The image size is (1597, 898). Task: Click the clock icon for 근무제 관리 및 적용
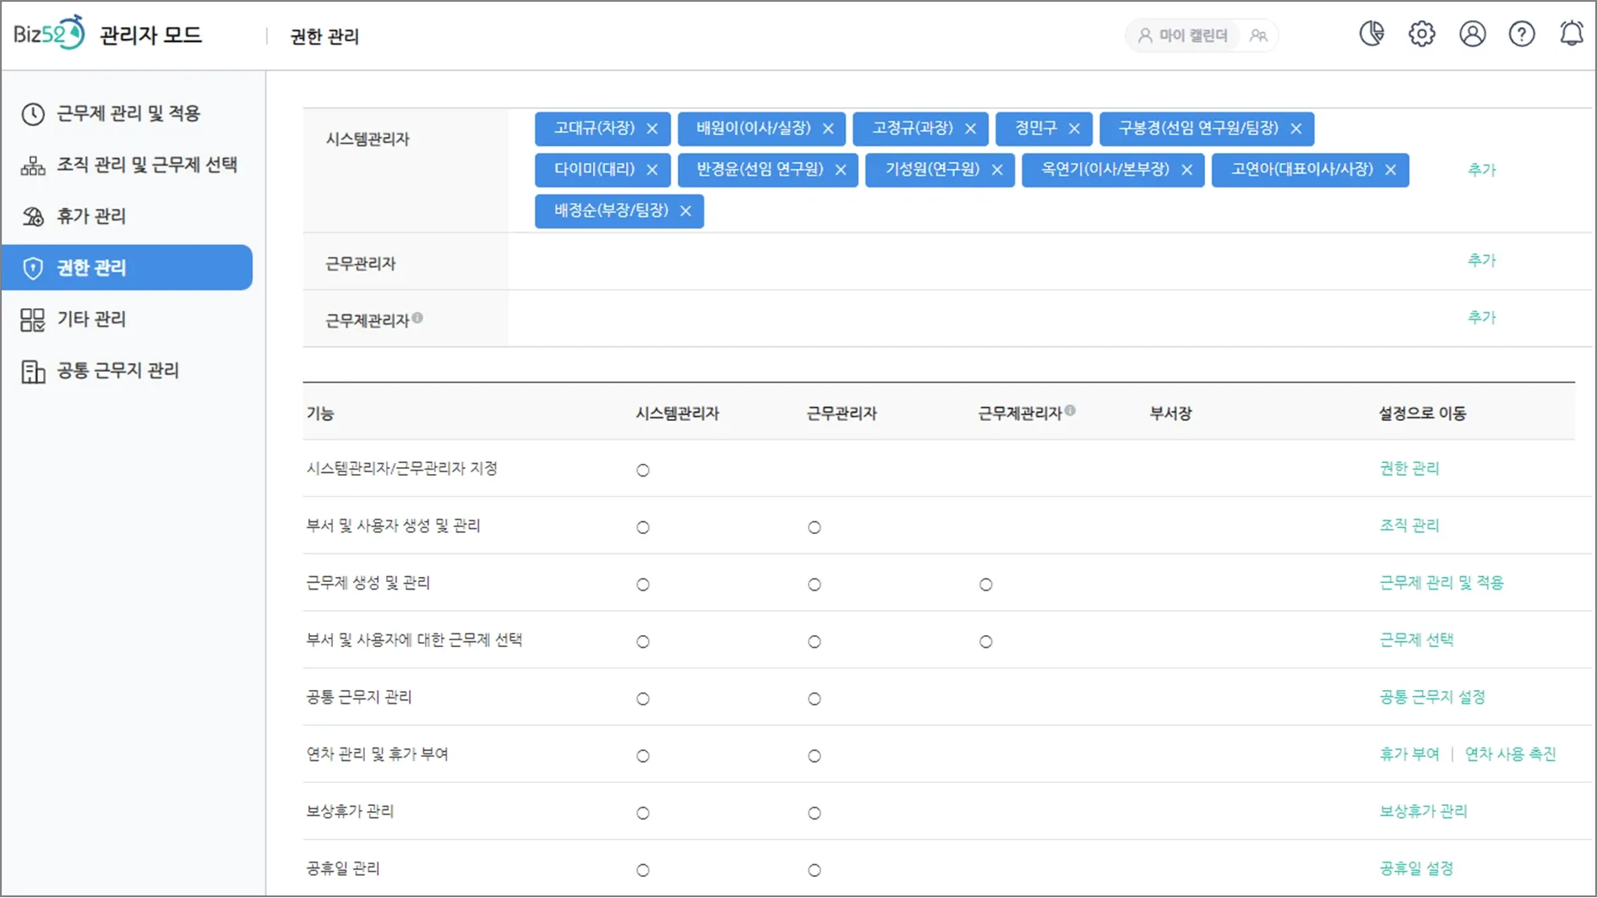click(x=33, y=114)
